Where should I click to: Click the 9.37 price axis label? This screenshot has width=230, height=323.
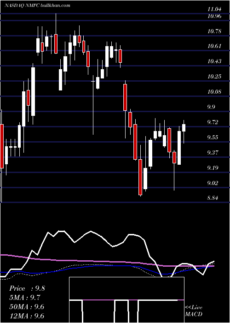pyautogui.click(x=213, y=152)
